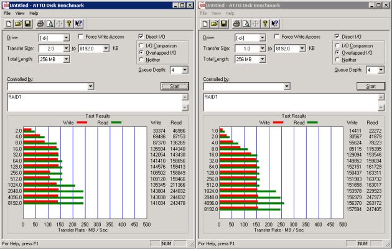
Task: Click the New document icon in left window
Action: [x=9, y=24]
